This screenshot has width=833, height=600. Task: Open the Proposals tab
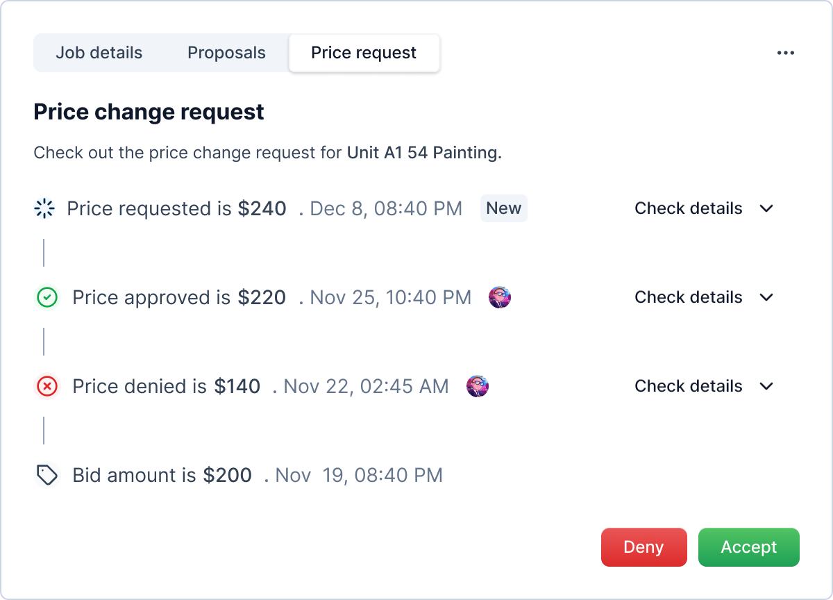click(226, 53)
